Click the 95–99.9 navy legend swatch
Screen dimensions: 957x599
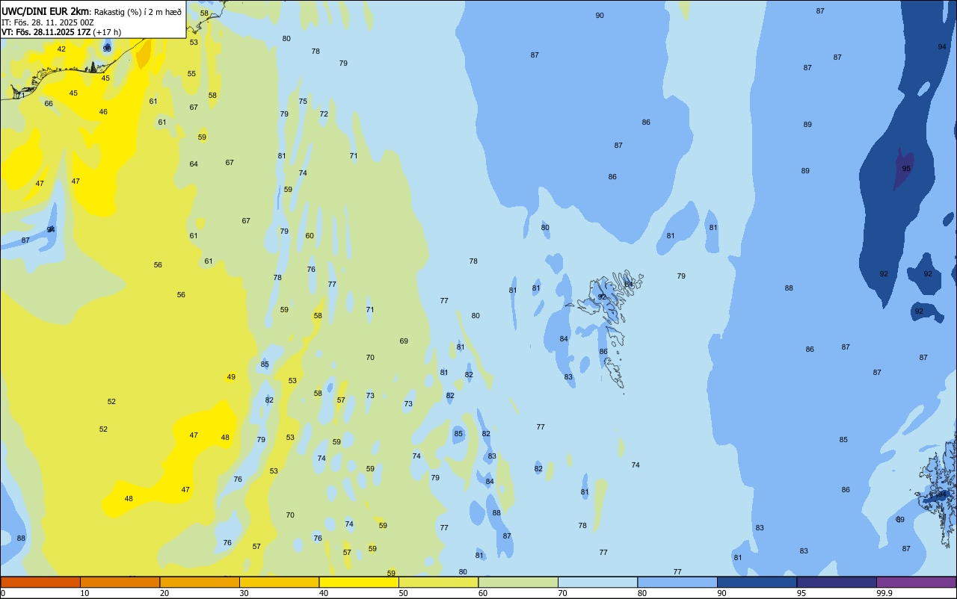pyautogui.click(x=837, y=582)
